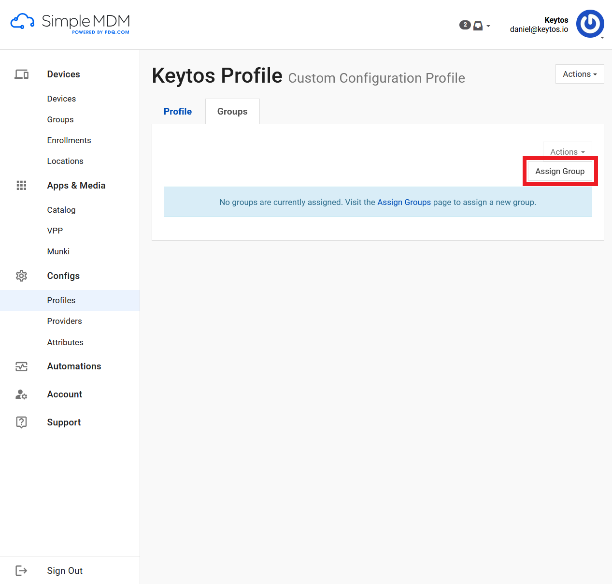The image size is (612, 584).
Task: Go to the Devices sub-item
Action: (61, 99)
